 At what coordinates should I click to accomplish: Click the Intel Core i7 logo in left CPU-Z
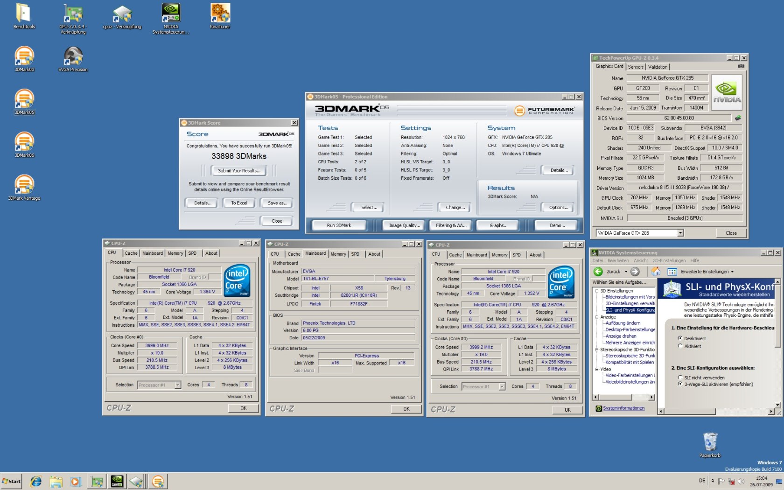(x=237, y=280)
